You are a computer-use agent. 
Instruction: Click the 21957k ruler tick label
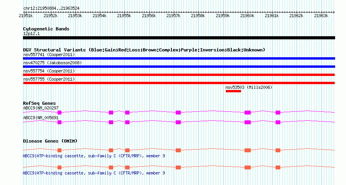click(x=173, y=16)
